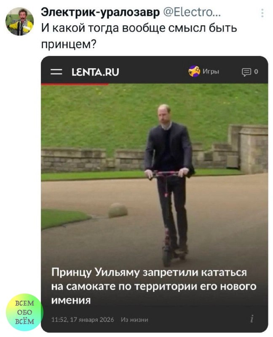Click the stone ball in the photo
The image size is (273, 337).
pos(118,210)
